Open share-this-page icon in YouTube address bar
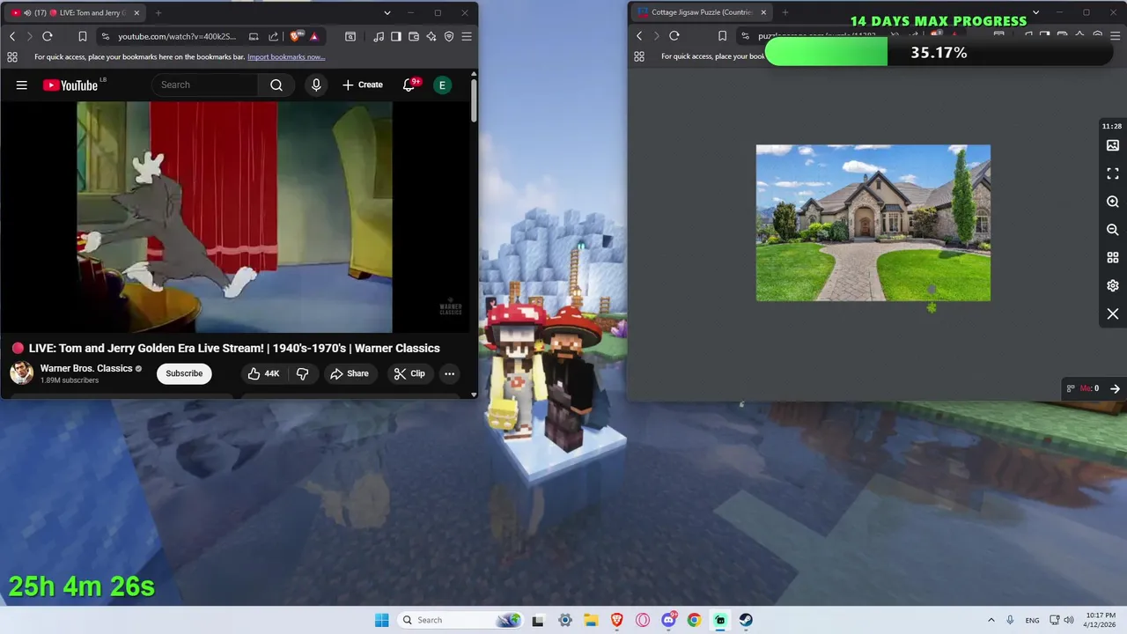 [x=273, y=36]
